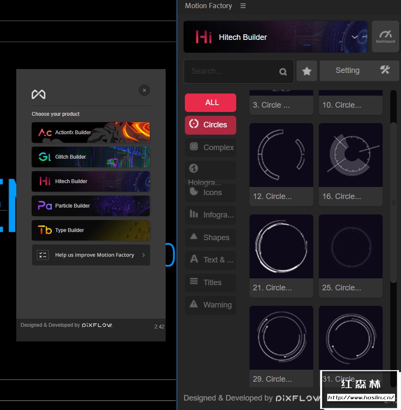Click the search magnifier icon
Screen dimensions: 401x410
(x=283, y=72)
